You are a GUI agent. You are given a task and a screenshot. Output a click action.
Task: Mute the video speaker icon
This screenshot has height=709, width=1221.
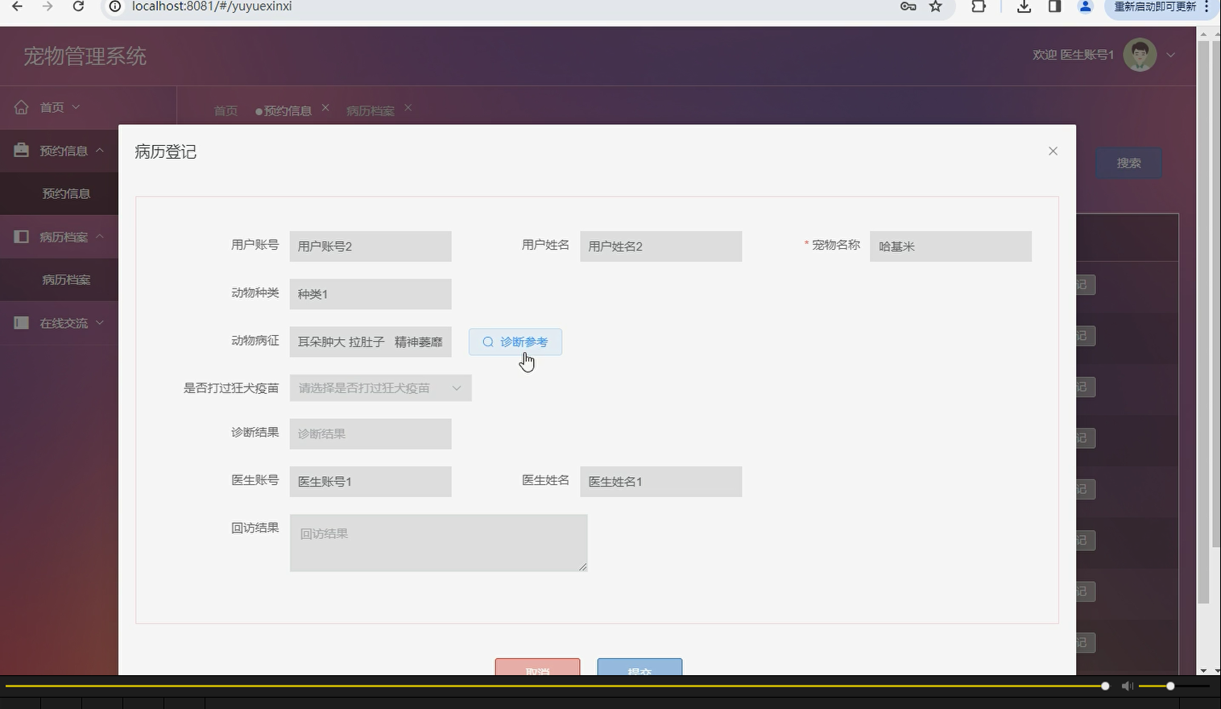point(1128,686)
